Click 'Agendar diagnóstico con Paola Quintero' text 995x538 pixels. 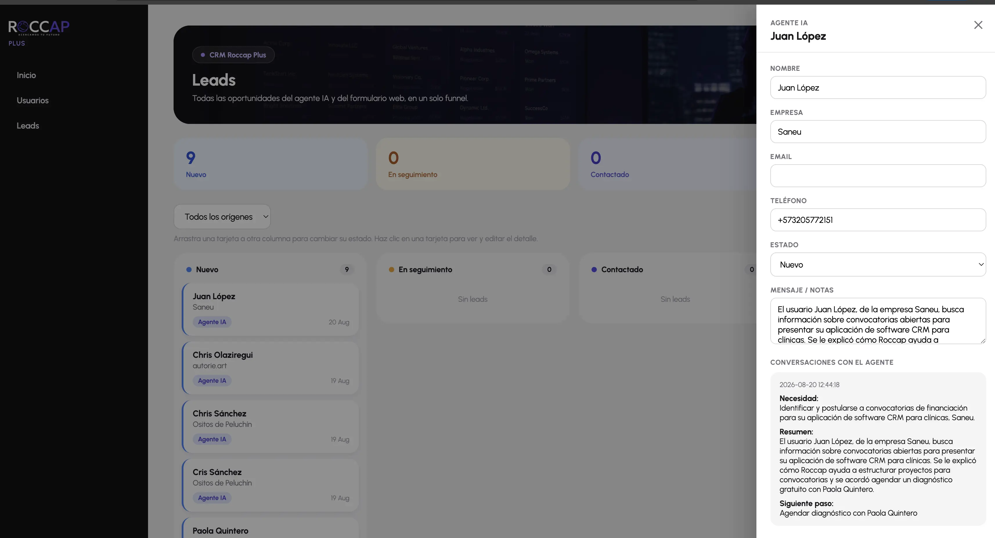pyautogui.click(x=848, y=513)
